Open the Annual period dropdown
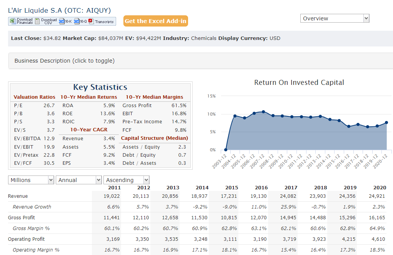393x255 pixels. click(x=79, y=180)
